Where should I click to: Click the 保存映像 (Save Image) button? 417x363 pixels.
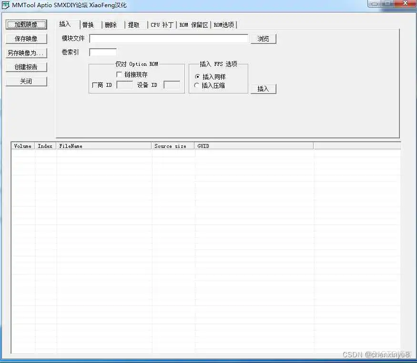coord(26,38)
